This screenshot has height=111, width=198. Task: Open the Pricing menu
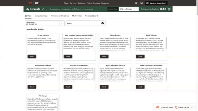pos(89,3)
